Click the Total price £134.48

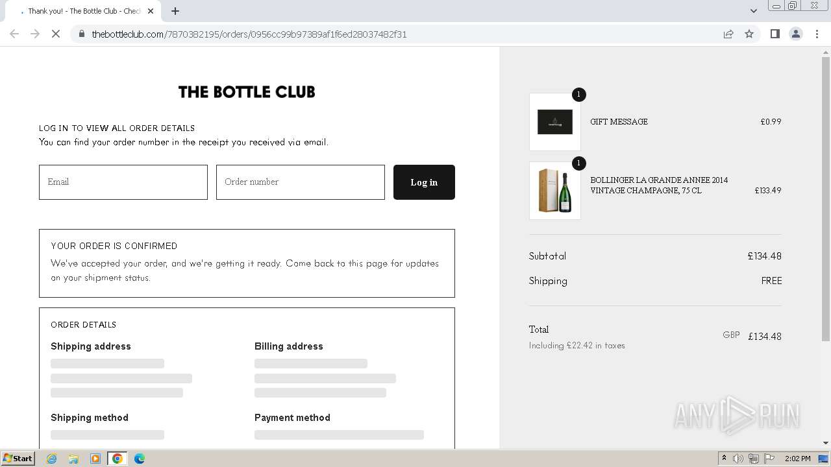pyautogui.click(x=765, y=337)
